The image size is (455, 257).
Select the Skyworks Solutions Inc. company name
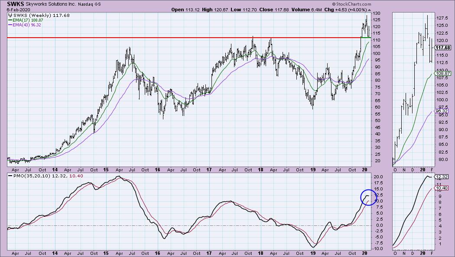[51, 4]
